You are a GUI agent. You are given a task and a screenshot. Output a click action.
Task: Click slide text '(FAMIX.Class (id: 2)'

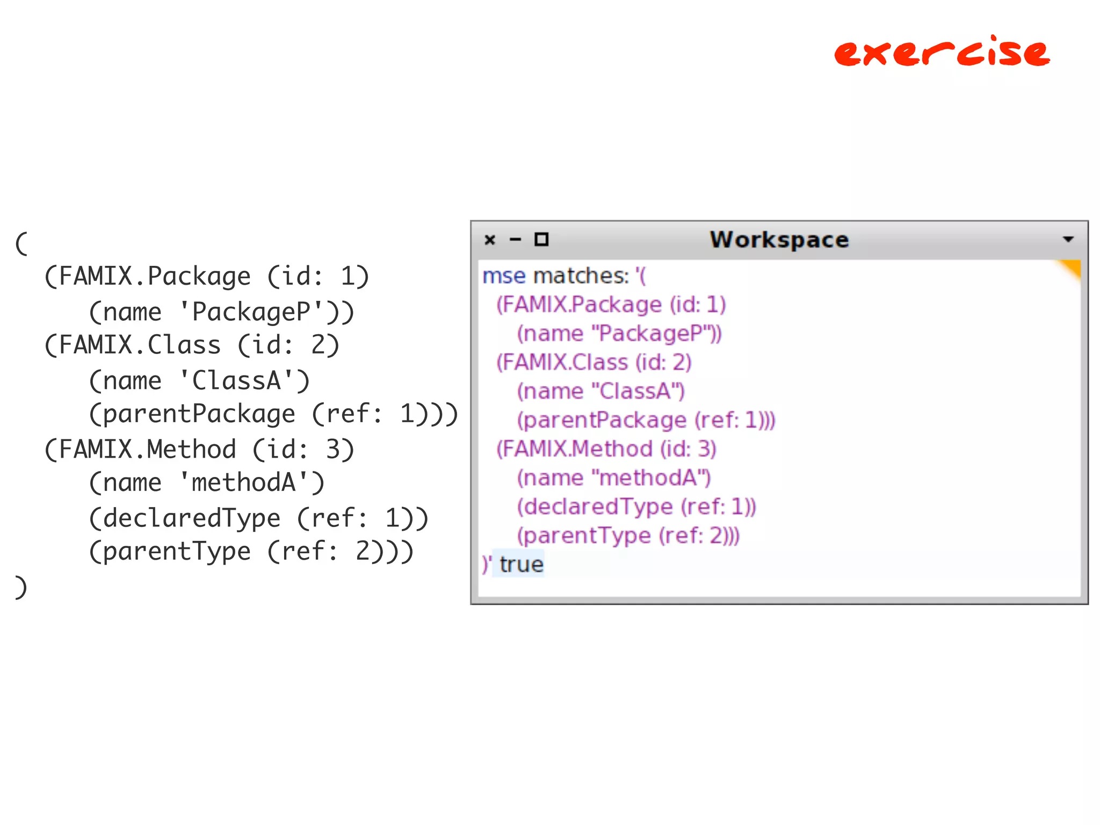point(192,345)
